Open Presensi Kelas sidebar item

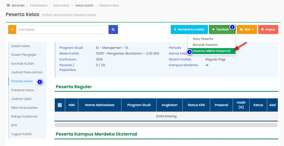pos(22,90)
